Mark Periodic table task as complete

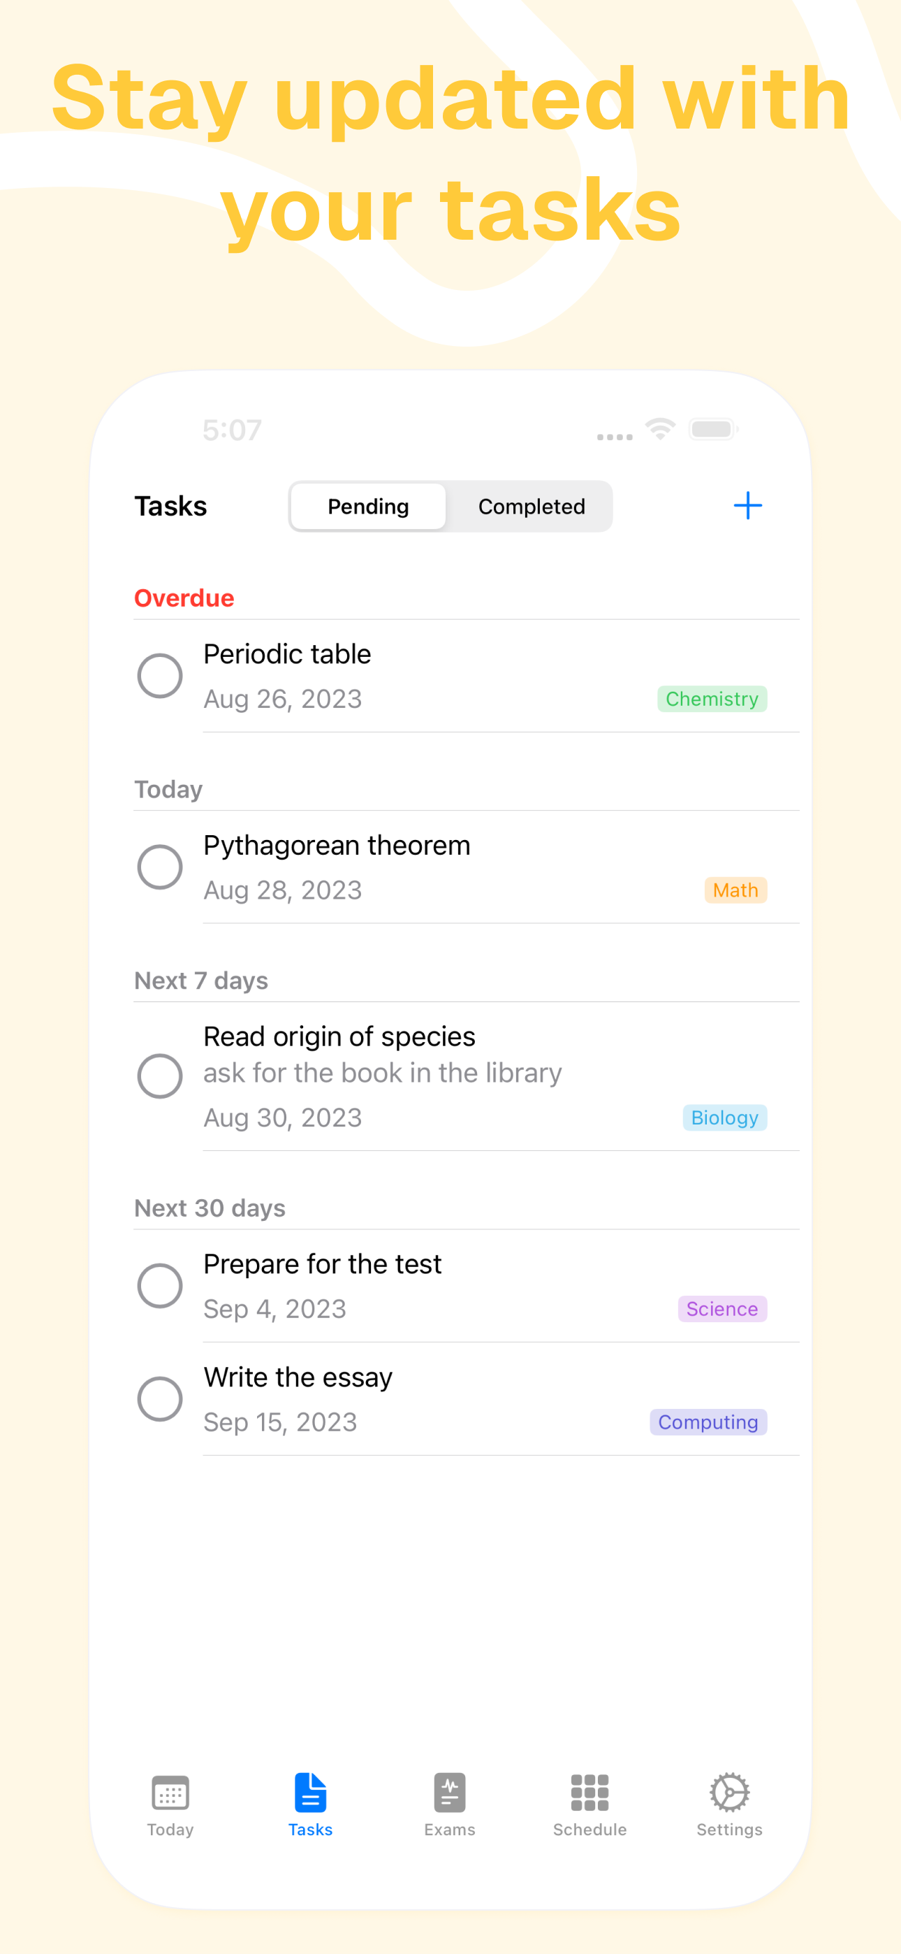coord(159,675)
